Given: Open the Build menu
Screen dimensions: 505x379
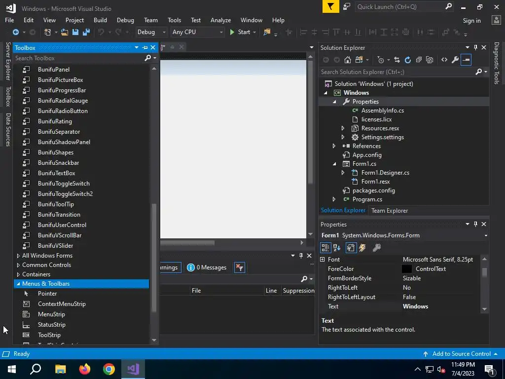Looking at the screenshot, I should pos(100,20).
